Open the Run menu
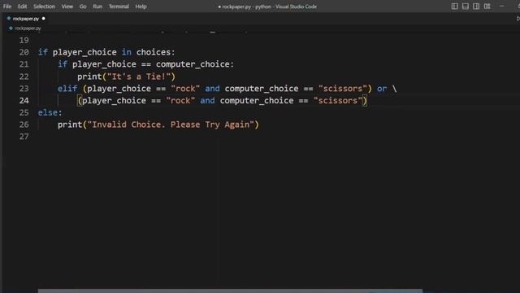Screen dimensions: 520x293 [97, 7]
